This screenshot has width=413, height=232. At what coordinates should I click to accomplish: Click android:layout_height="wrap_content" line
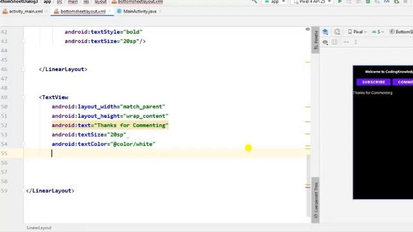(110, 116)
